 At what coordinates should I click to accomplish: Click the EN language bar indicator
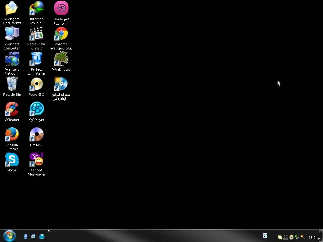pos(265,235)
